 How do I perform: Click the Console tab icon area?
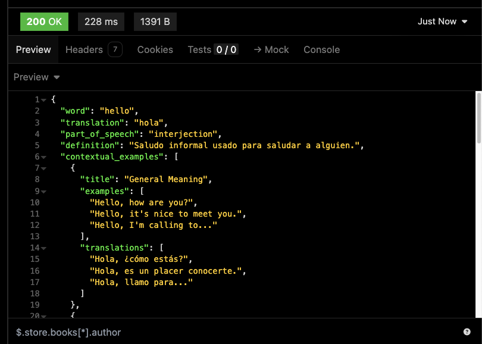[321, 50]
